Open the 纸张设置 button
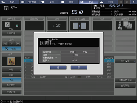The height and width of the screenshot is (103, 137). pos(125,61)
